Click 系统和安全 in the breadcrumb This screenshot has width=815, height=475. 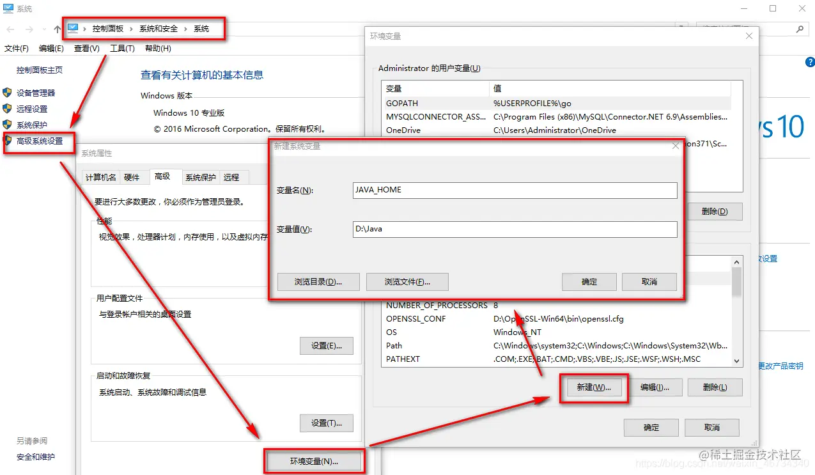coord(159,29)
